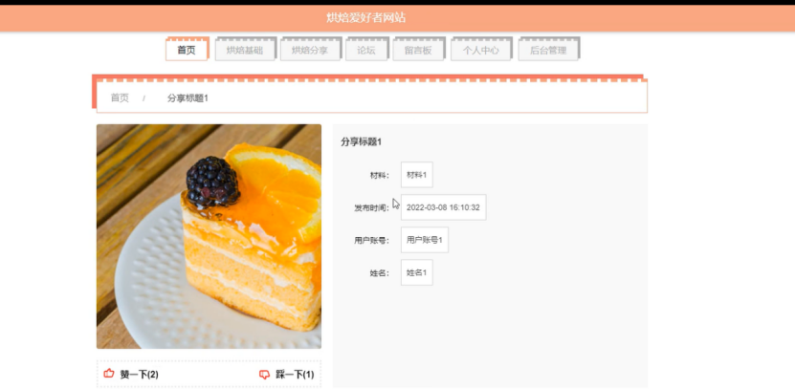Screen dimensions: 795x389
Task: Click the 材料1 value field
Action: [x=417, y=175]
